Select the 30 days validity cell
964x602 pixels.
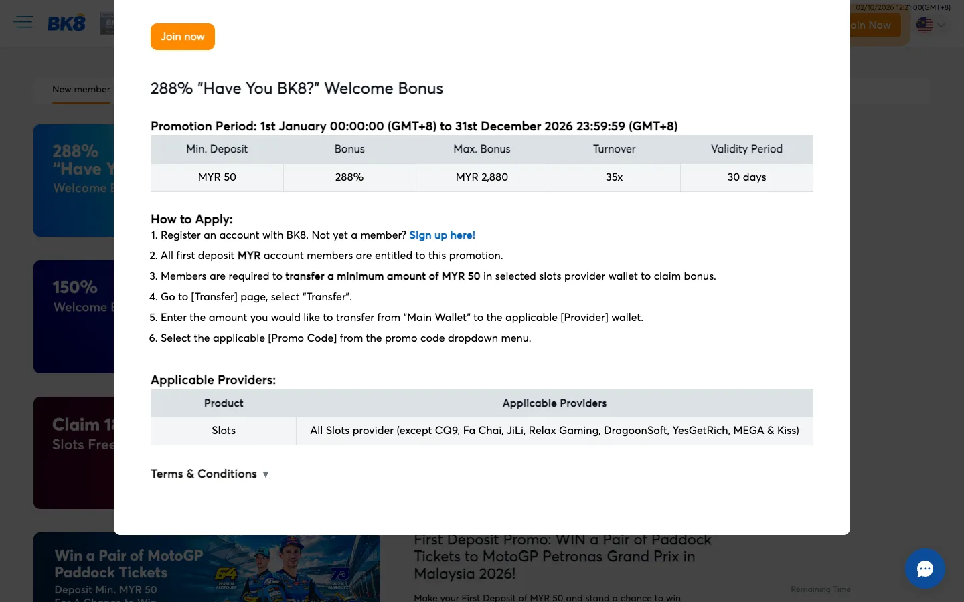click(746, 177)
